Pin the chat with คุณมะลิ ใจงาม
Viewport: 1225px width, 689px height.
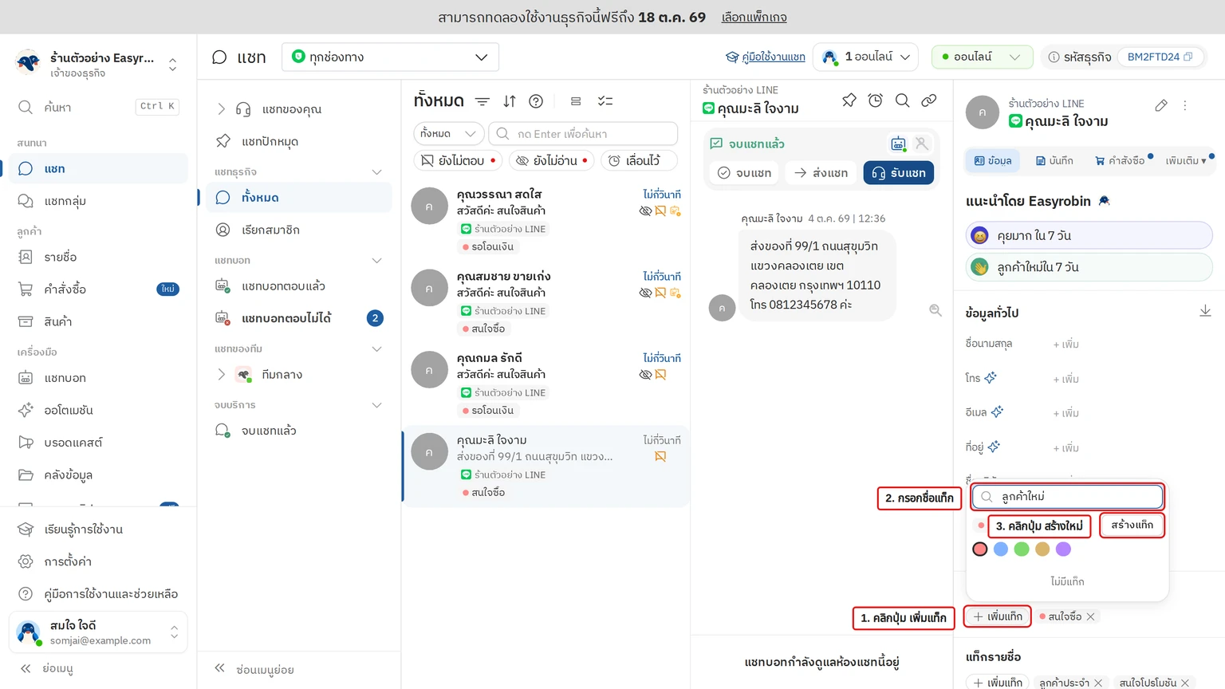[849, 100]
